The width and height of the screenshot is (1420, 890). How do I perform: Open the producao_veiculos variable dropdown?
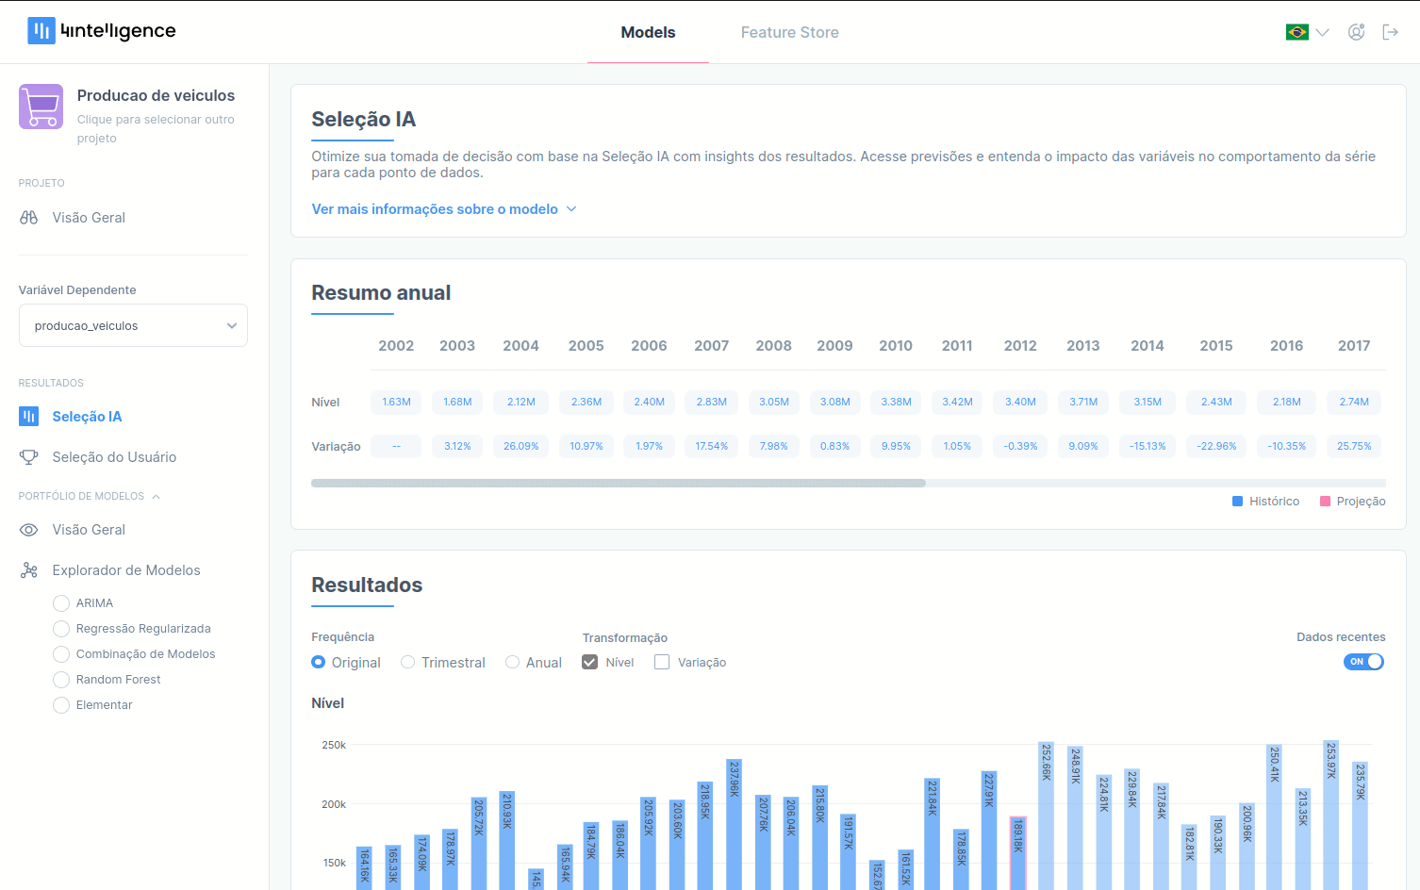[x=133, y=325]
